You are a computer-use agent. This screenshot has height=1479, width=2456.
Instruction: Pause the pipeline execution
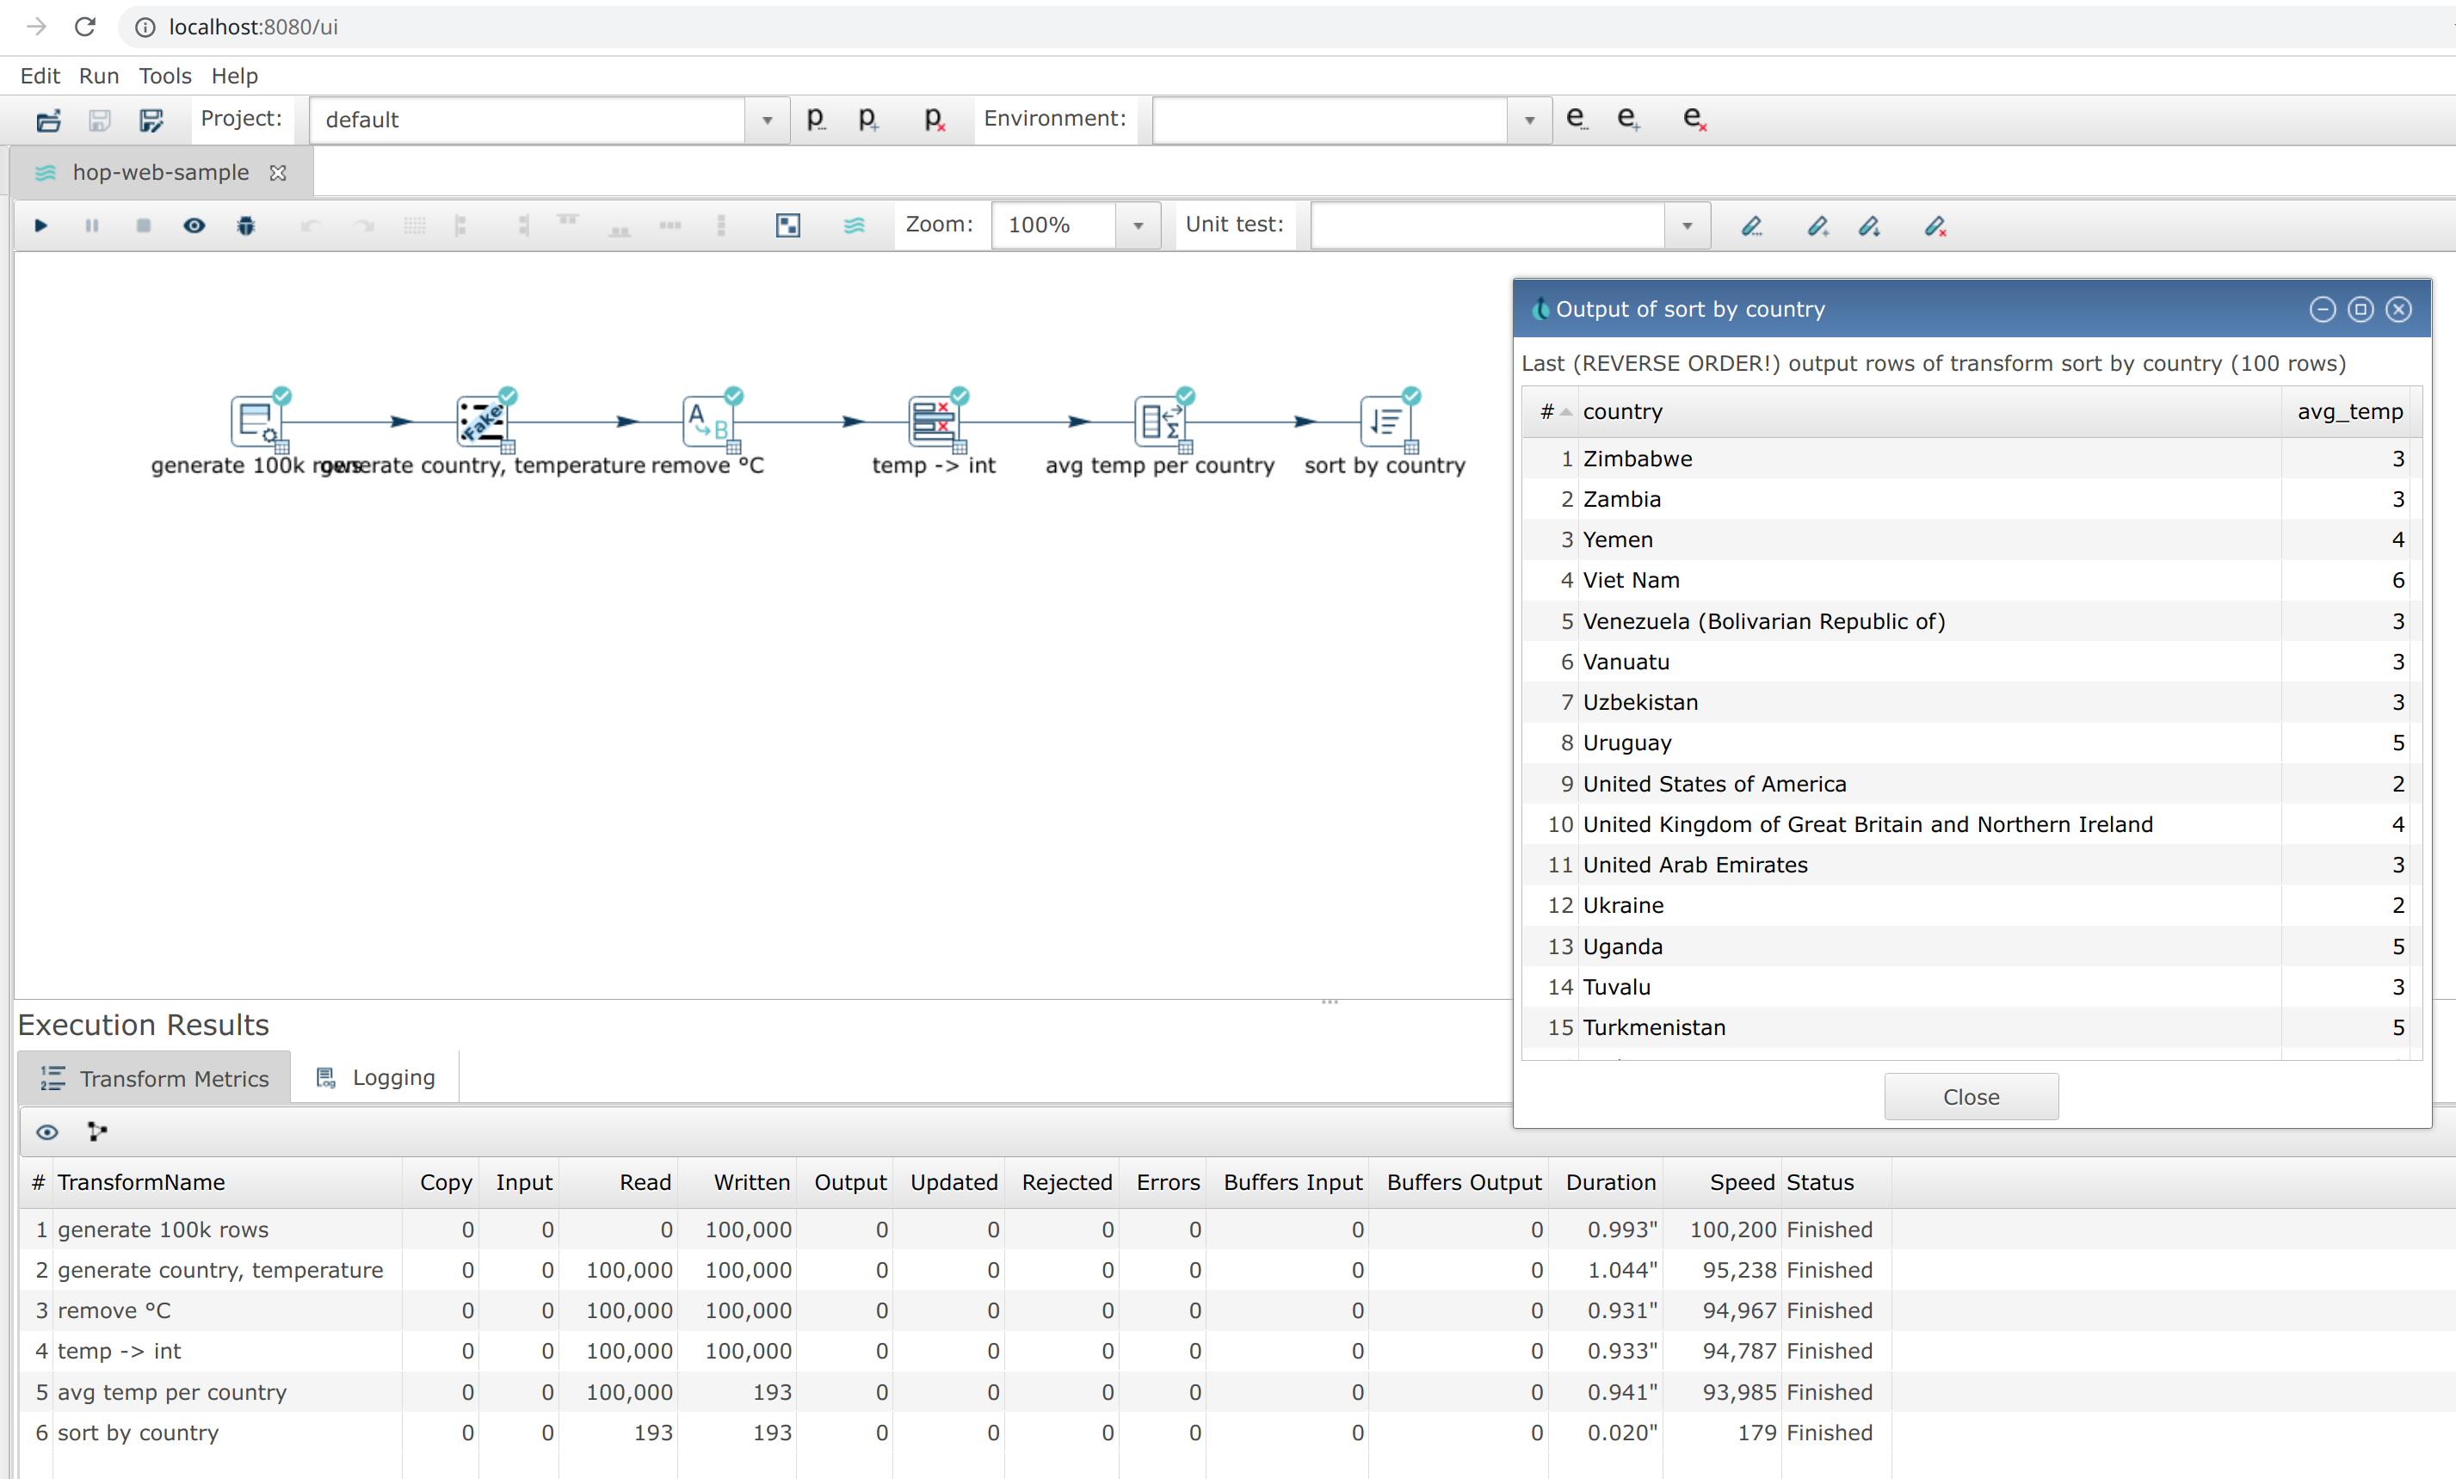(92, 225)
